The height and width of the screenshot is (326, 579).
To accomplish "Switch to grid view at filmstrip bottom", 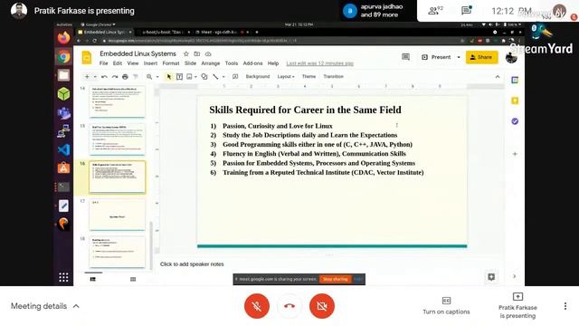I will point(133,280).
